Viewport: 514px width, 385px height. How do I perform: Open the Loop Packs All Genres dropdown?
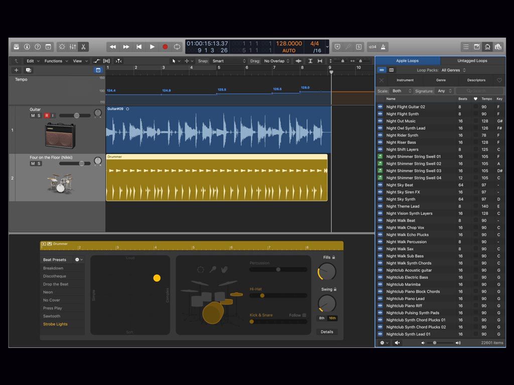point(453,70)
